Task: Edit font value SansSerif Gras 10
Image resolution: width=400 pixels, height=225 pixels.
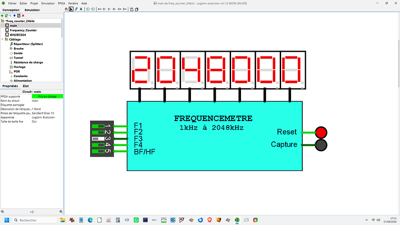Action: 47,113
